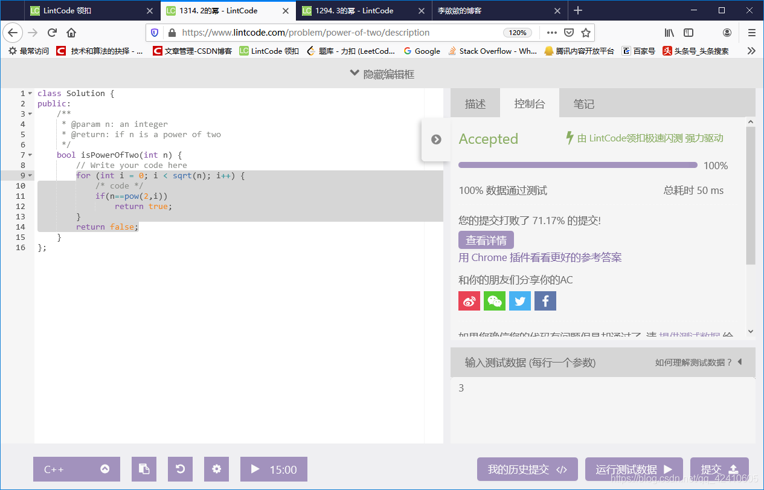Expand the right panel arrow button
764x490 pixels.
pos(436,139)
